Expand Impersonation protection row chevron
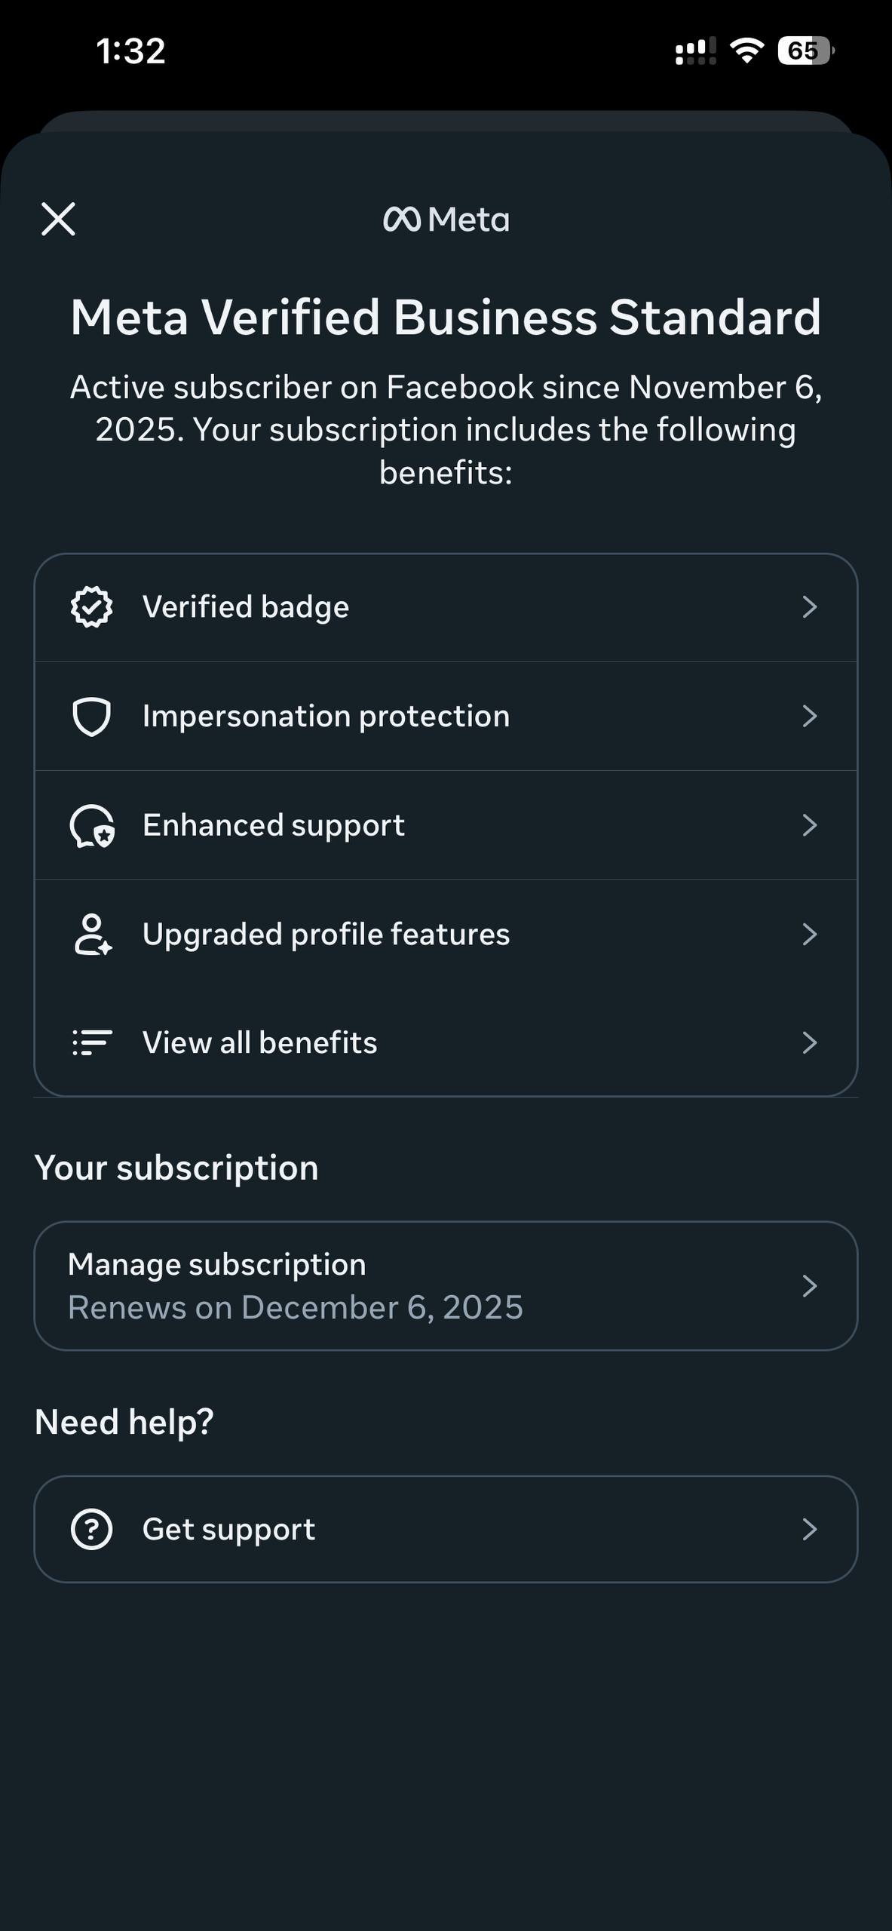The image size is (892, 1931). tap(809, 717)
